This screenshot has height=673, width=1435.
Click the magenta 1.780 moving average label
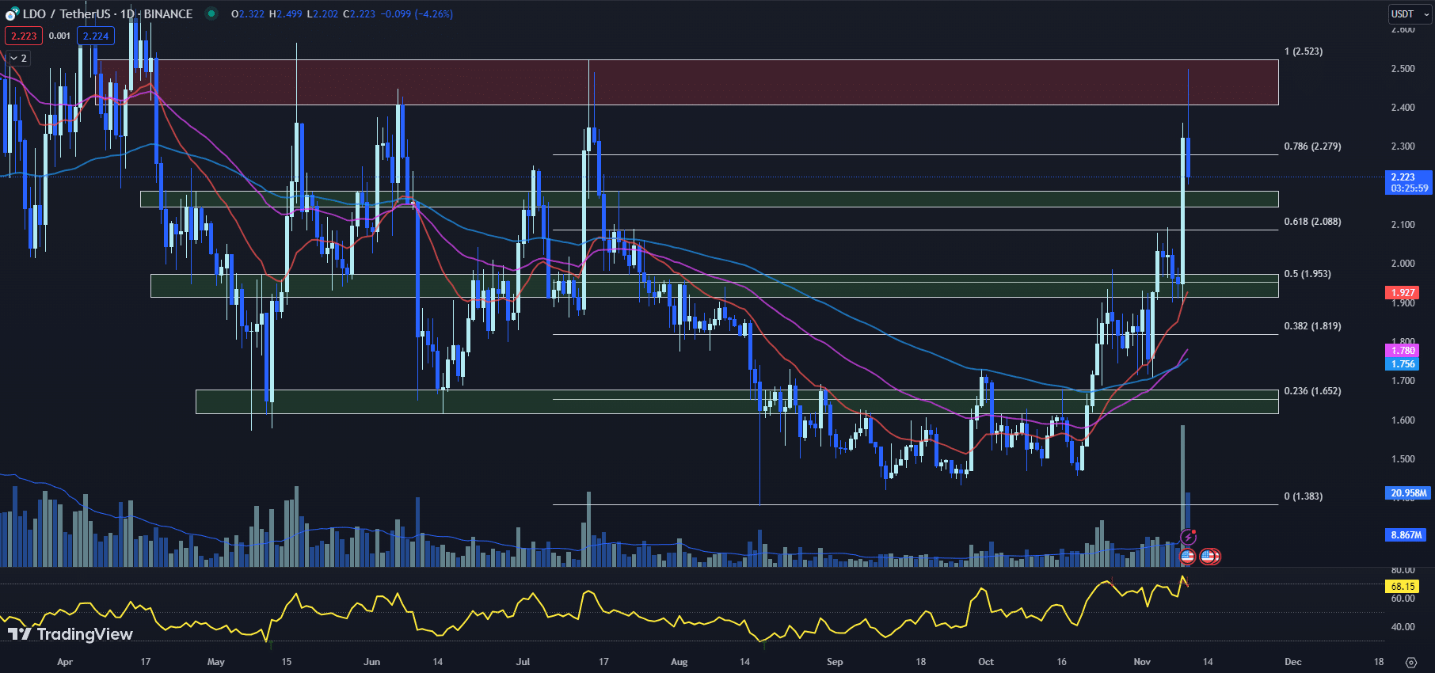pyautogui.click(x=1403, y=350)
